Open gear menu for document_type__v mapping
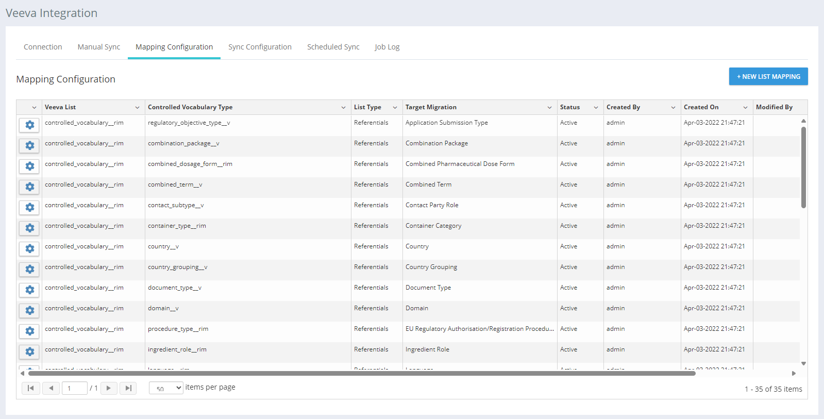Image resolution: width=824 pixels, height=419 pixels. click(x=29, y=290)
